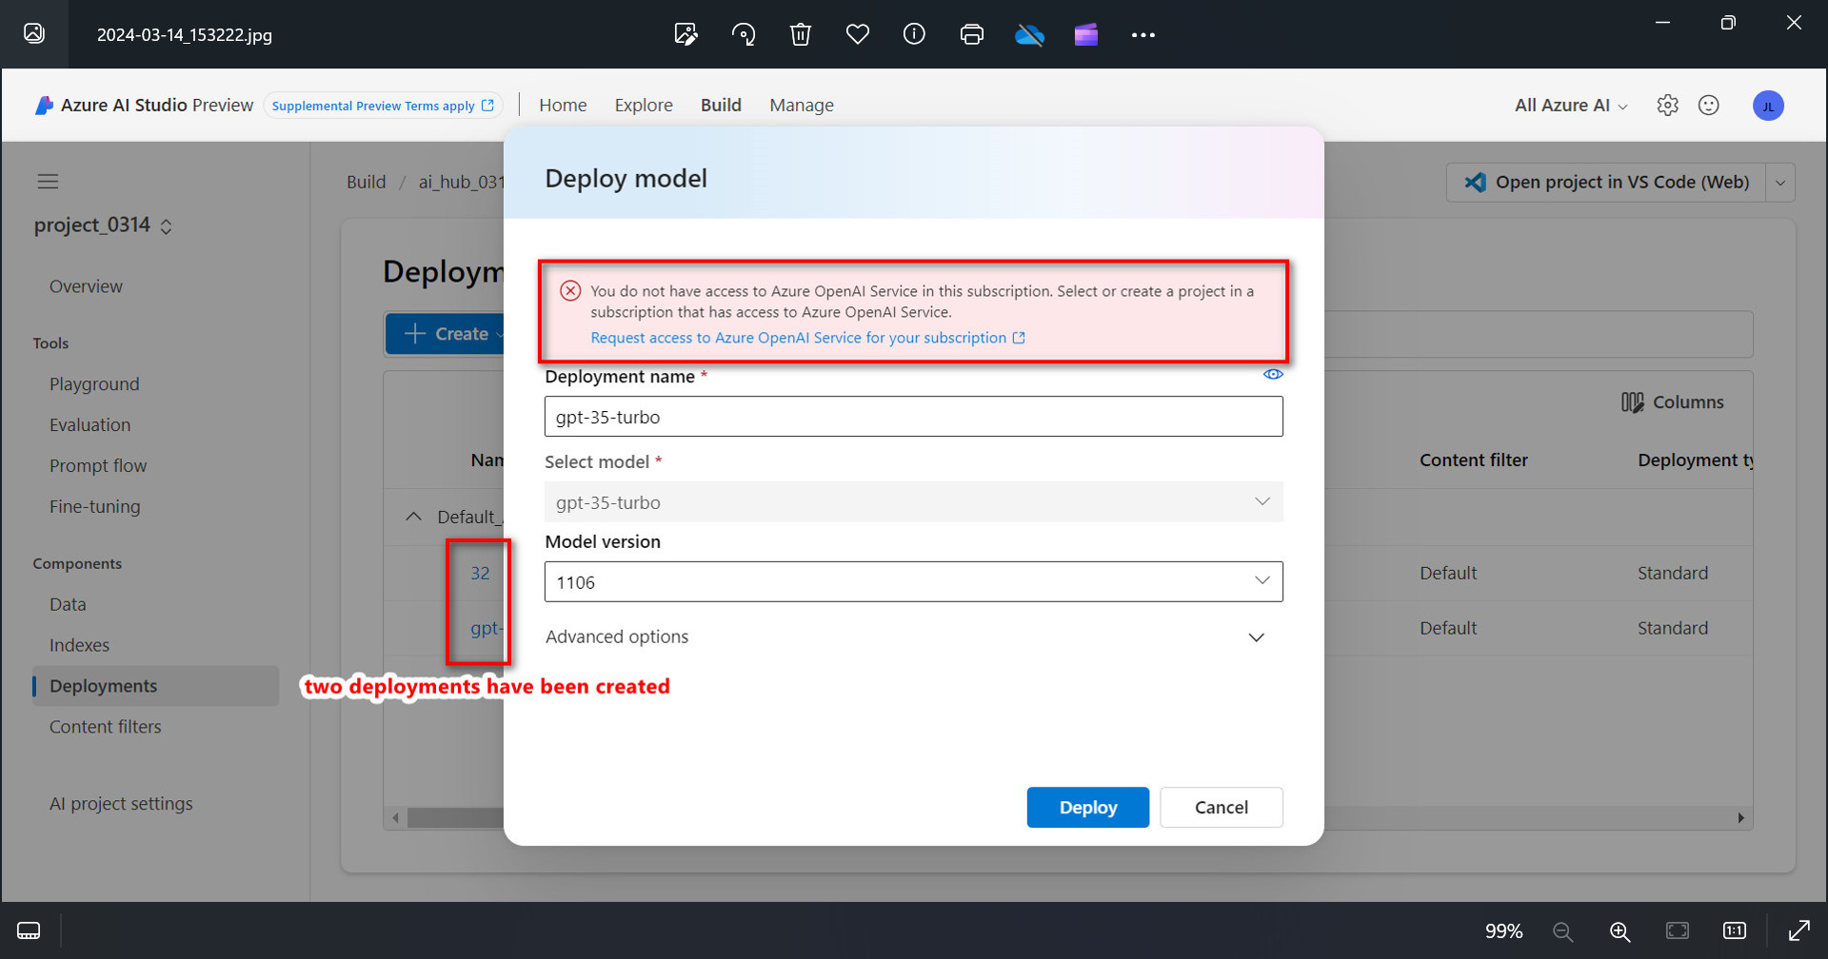Viewport: 1828px width, 959px height.
Task: Add image to favorites with heart icon
Action: [857, 34]
